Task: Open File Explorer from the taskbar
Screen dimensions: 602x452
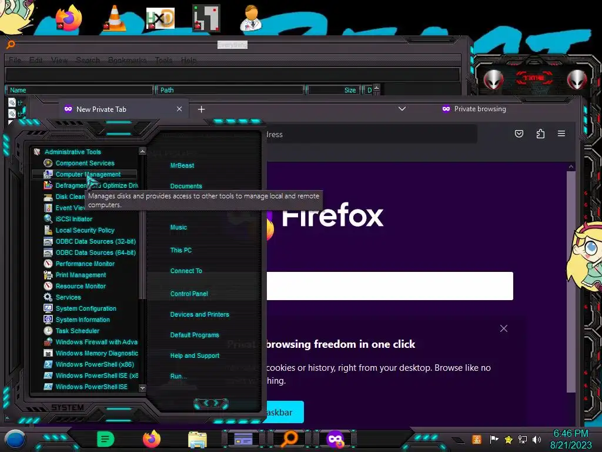Action: coord(198,440)
